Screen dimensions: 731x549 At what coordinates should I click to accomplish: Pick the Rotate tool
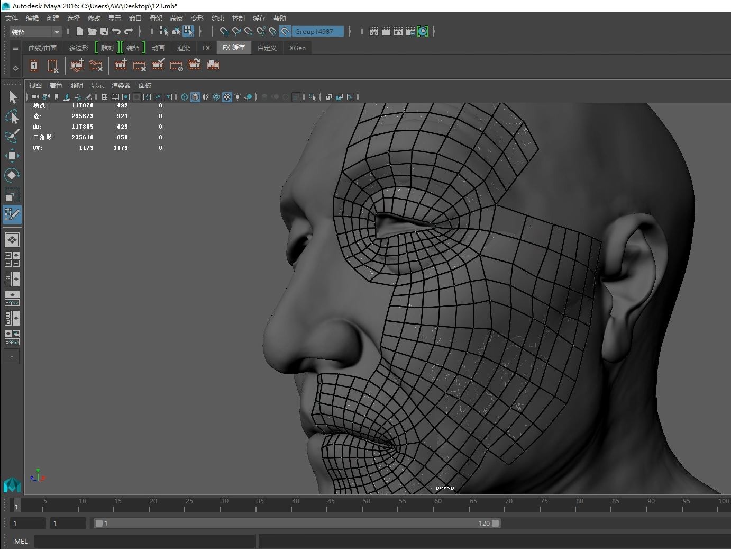pyautogui.click(x=12, y=175)
